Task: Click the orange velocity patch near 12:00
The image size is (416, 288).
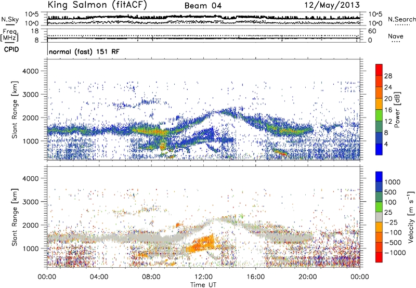Action: click(201, 244)
